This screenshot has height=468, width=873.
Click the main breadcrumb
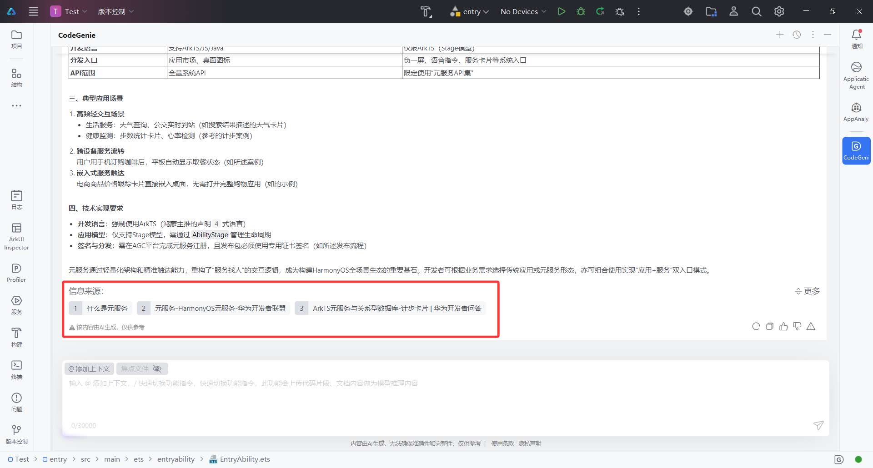[112, 459]
